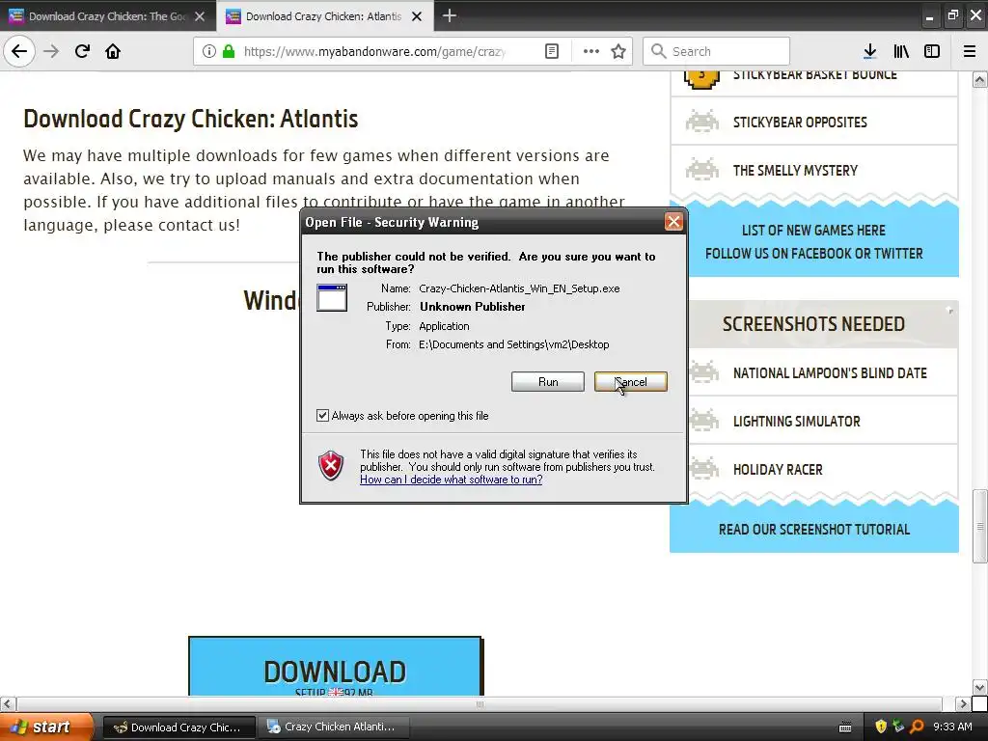The height and width of the screenshot is (741, 988).
Task: Uncheck Always ask before opening this file
Action: point(322,415)
